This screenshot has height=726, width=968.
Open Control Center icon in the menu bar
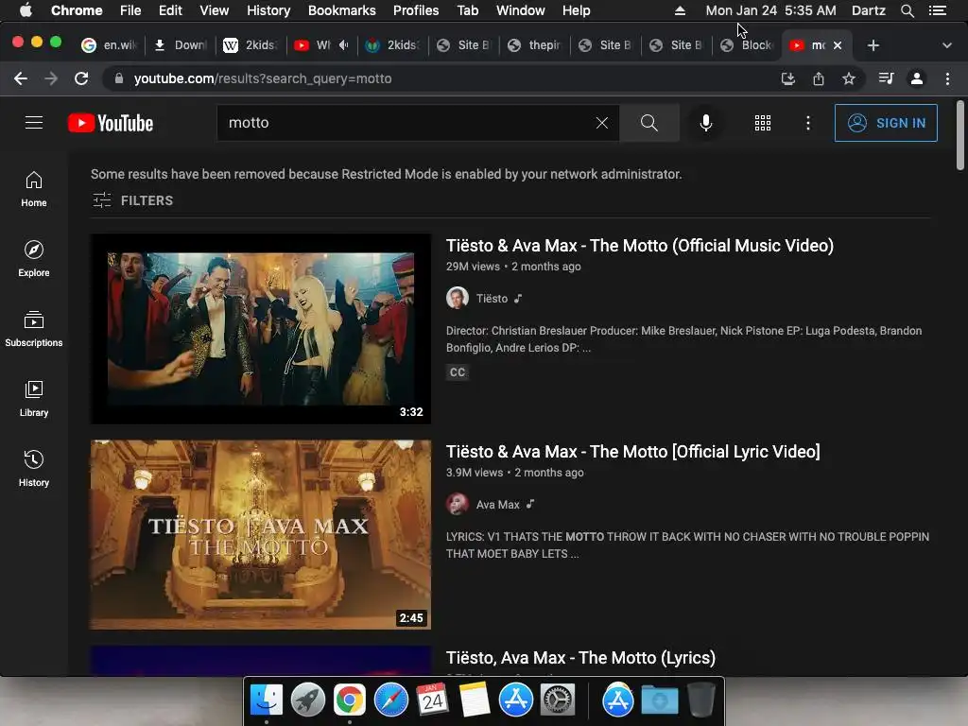[x=938, y=10]
